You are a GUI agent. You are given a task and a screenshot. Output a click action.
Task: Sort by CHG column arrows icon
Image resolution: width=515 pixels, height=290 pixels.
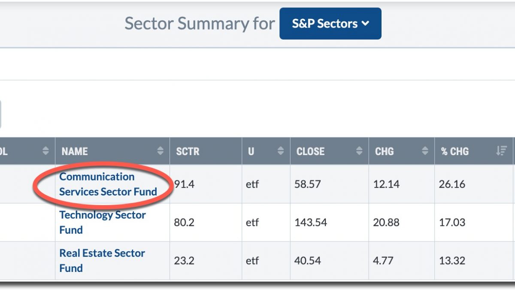tap(425, 151)
